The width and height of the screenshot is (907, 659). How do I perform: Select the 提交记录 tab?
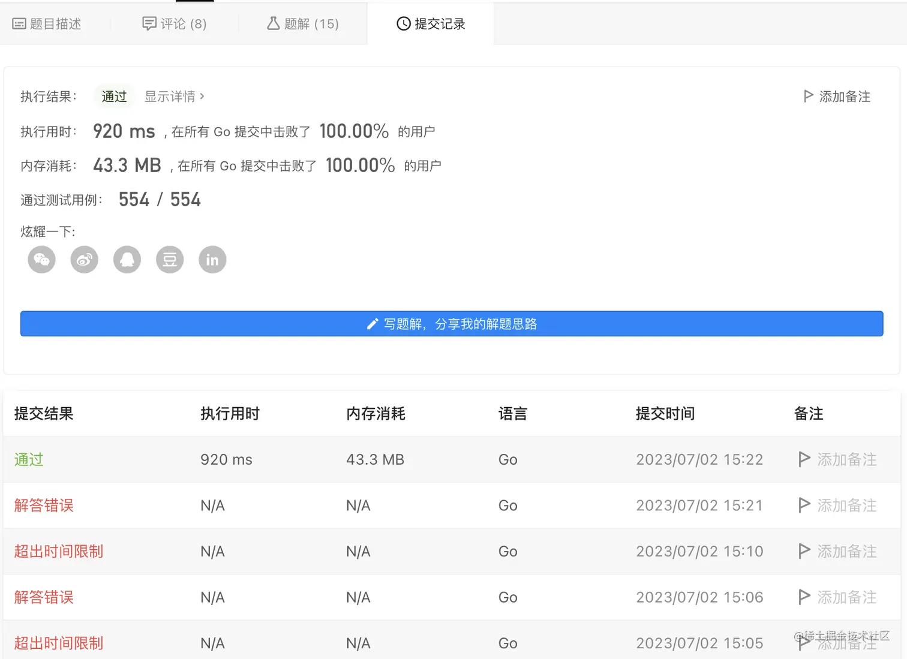[x=431, y=23]
